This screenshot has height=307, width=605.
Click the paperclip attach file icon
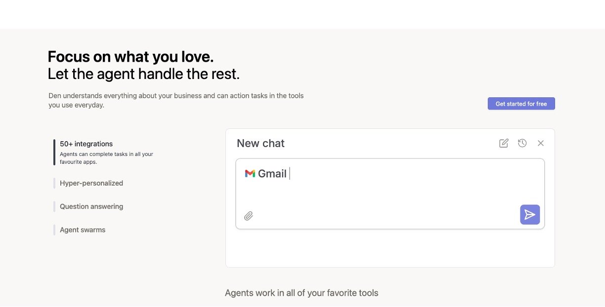(x=249, y=216)
